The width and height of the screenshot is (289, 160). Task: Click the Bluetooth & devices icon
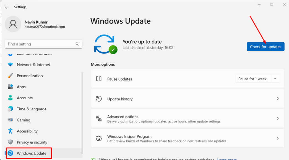tap(10, 54)
